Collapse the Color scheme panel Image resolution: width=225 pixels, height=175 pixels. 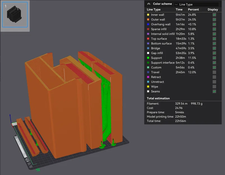[x=149, y=4]
